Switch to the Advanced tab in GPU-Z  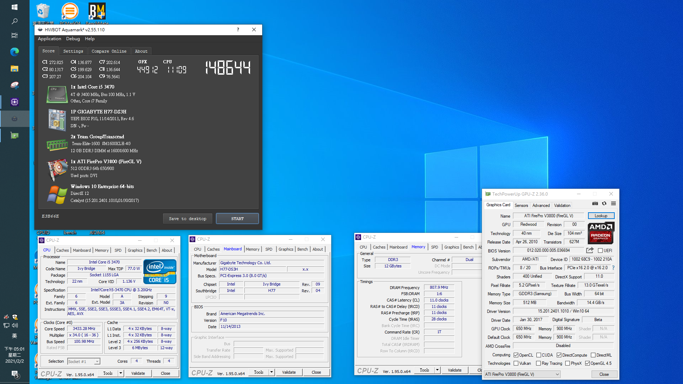541,206
